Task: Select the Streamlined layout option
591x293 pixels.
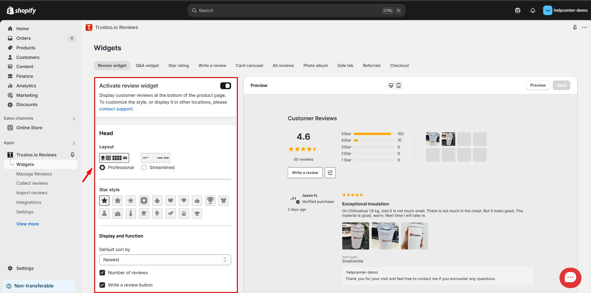Action: tap(144, 167)
